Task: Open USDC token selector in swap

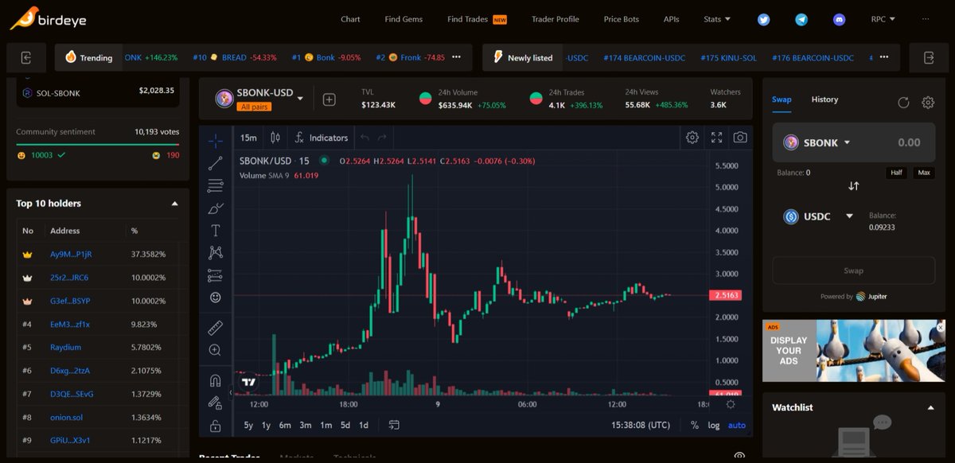Action: point(819,216)
